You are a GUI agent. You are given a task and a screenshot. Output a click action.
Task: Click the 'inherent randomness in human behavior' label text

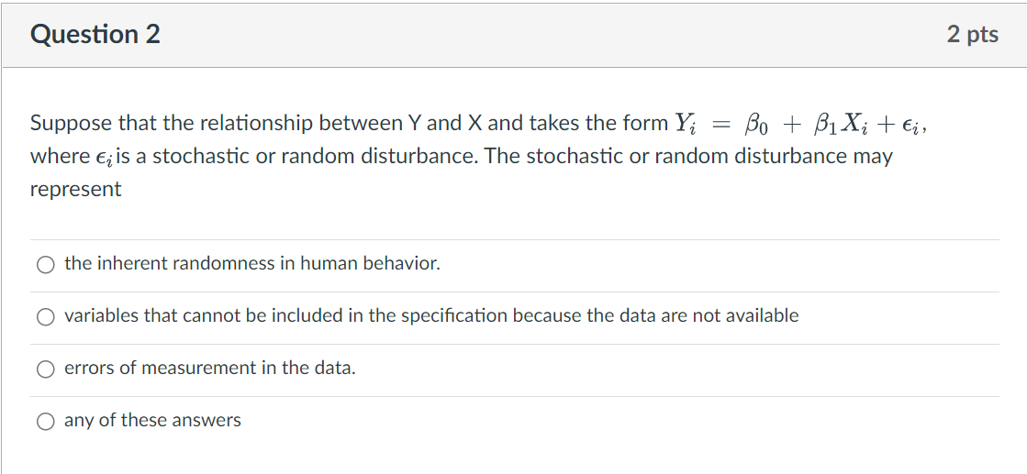(252, 264)
